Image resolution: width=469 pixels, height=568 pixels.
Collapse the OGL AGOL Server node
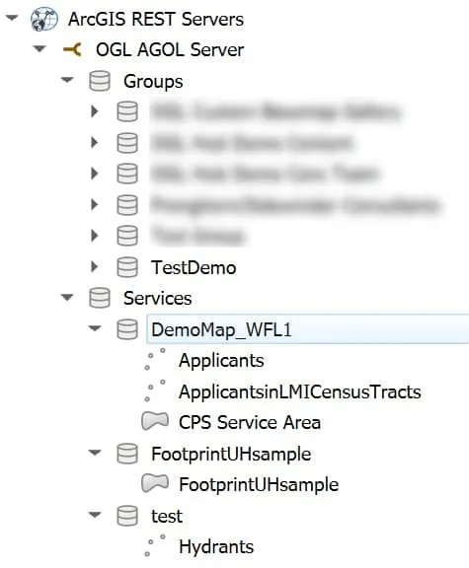(x=39, y=48)
